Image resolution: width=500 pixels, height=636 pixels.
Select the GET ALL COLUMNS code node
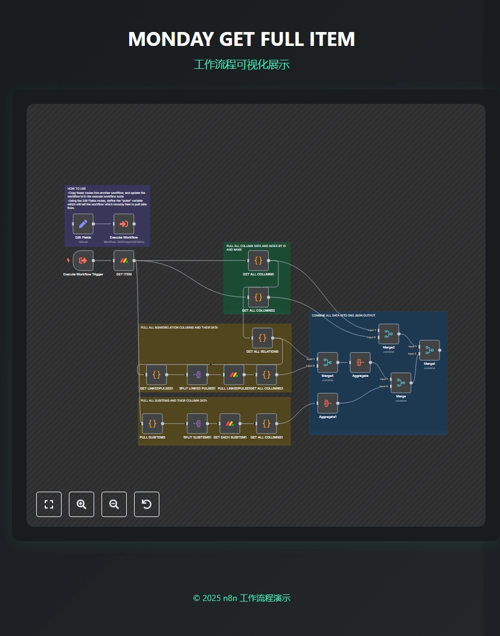pyautogui.click(x=258, y=261)
